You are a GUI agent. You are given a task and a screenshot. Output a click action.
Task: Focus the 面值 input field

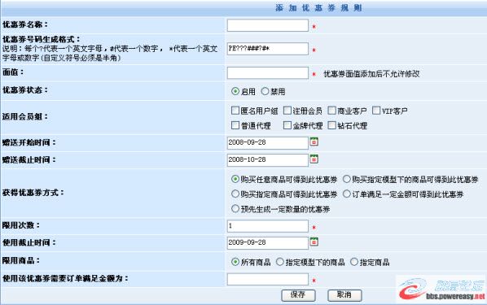[268, 73]
